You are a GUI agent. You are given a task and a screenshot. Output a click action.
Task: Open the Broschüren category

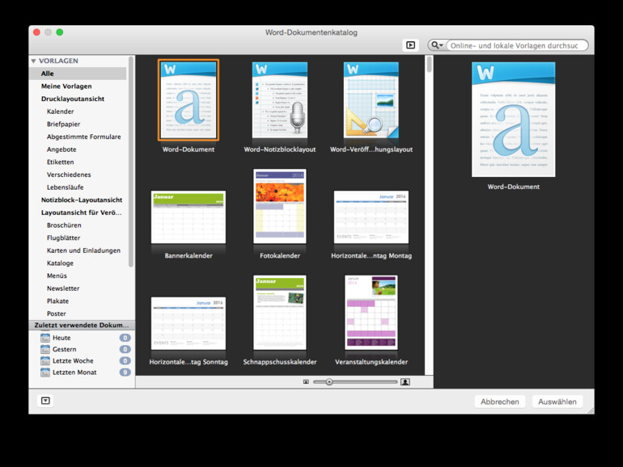pyautogui.click(x=64, y=225)
